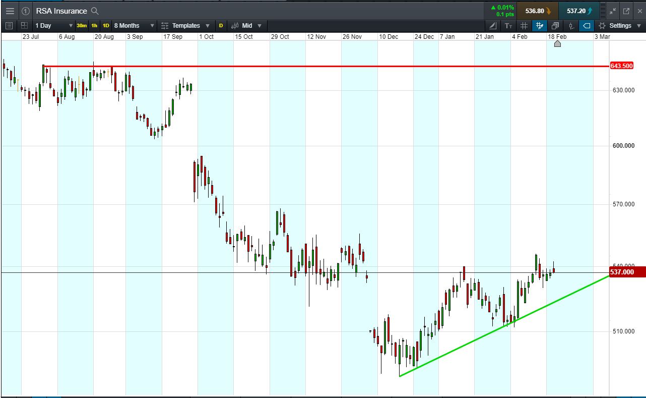This screenshot has height=398, width=646.
Task: Click the circled number 1 link-group icon
Action: 26,11
